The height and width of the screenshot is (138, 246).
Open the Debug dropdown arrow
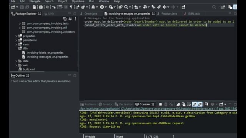[97, 7]
